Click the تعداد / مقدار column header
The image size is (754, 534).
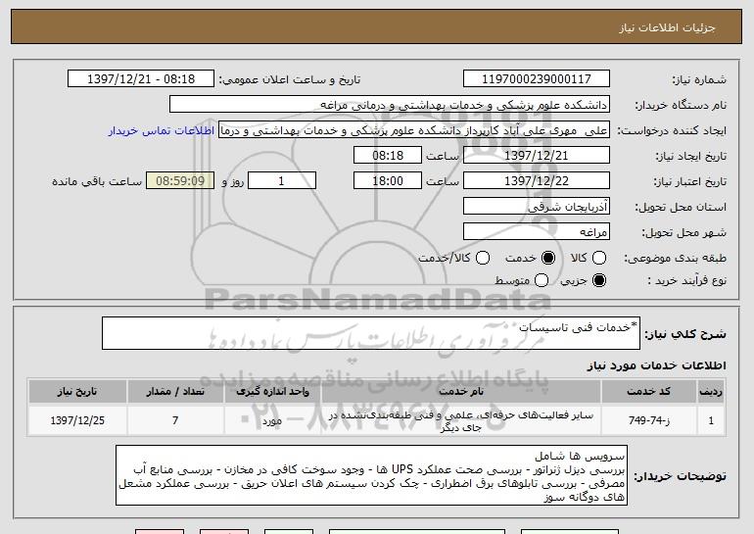click(x=175, y=392)
